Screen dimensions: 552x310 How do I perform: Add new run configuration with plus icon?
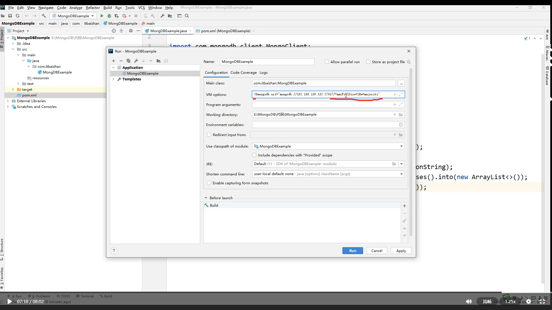(114, 61)
